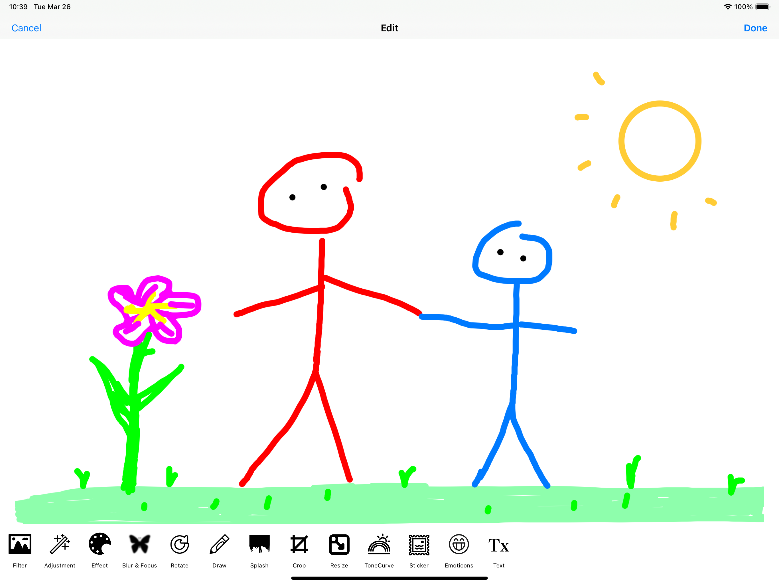Tap the battery indicator
779x584 pixels.
pyautogui.click(x=762, y=7)
